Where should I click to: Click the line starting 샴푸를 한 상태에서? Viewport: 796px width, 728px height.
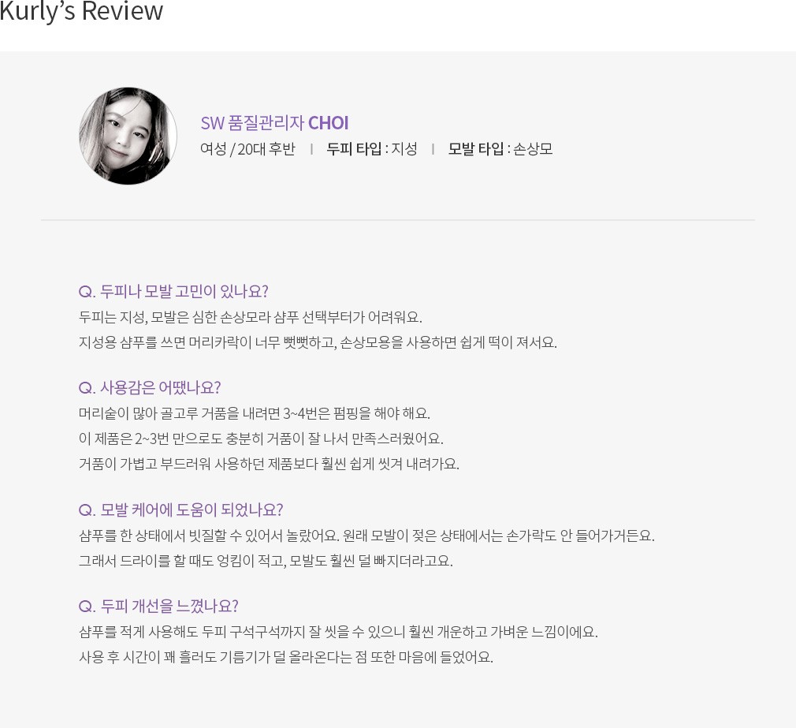tap(367, 536)
